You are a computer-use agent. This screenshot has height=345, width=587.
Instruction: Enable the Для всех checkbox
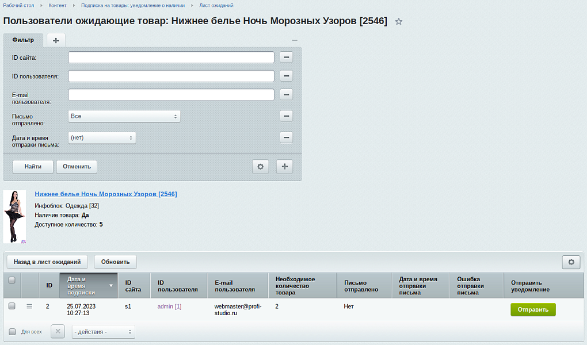pyautogui.click(x=12, y=331)
